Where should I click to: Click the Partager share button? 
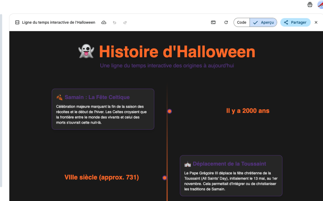295,23
